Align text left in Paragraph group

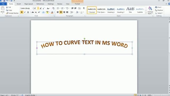tap(58, 12)
